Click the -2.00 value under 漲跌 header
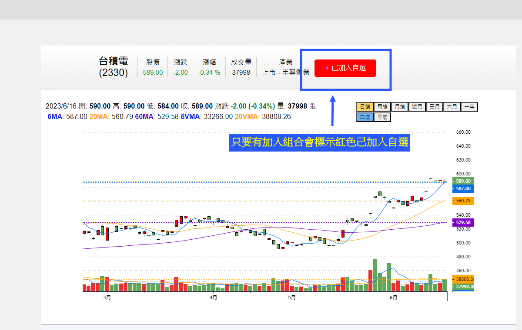Viewport: 522px width, 330px height. click(180, 73)
